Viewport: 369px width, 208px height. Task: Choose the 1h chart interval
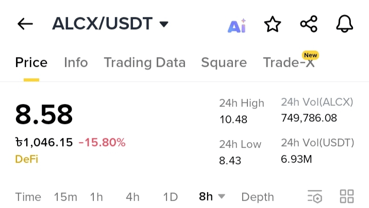96,197
